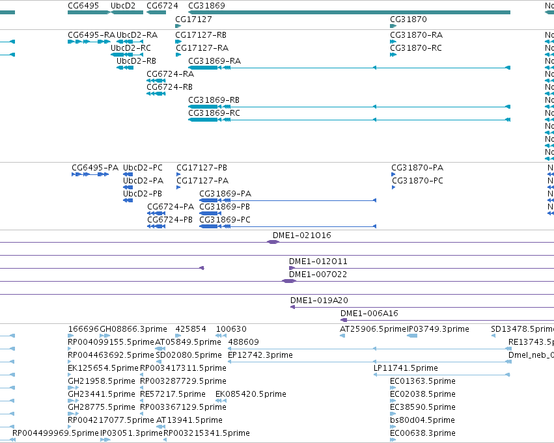Select protein UbcD2-PC
The width and height of the screenshot is (554, 443).
pyautogui.click(x=143, y=168)
